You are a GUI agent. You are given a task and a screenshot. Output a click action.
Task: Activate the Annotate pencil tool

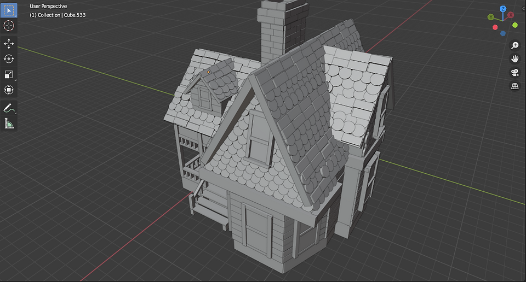click(x=9, y=108)
